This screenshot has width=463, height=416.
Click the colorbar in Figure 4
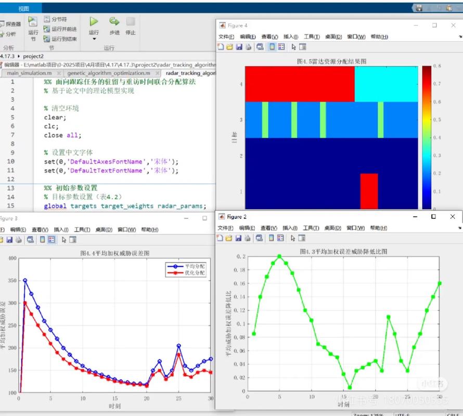427,136
